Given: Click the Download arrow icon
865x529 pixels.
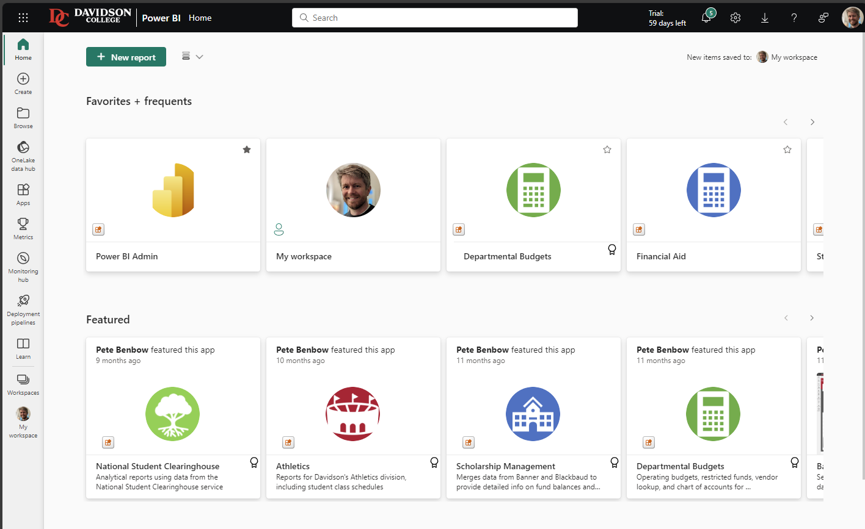Looking at the screenshot, I should point(765,18).
